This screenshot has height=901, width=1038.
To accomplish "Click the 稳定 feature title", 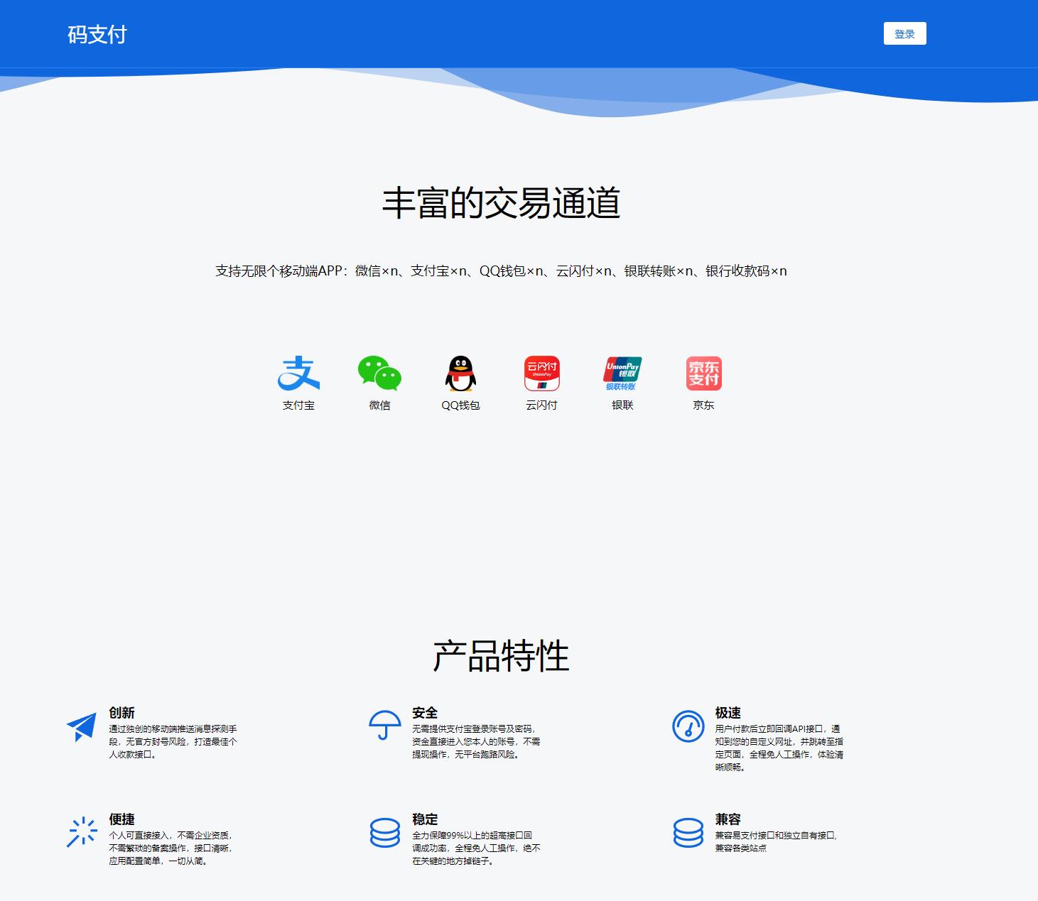I will [425, 819].
